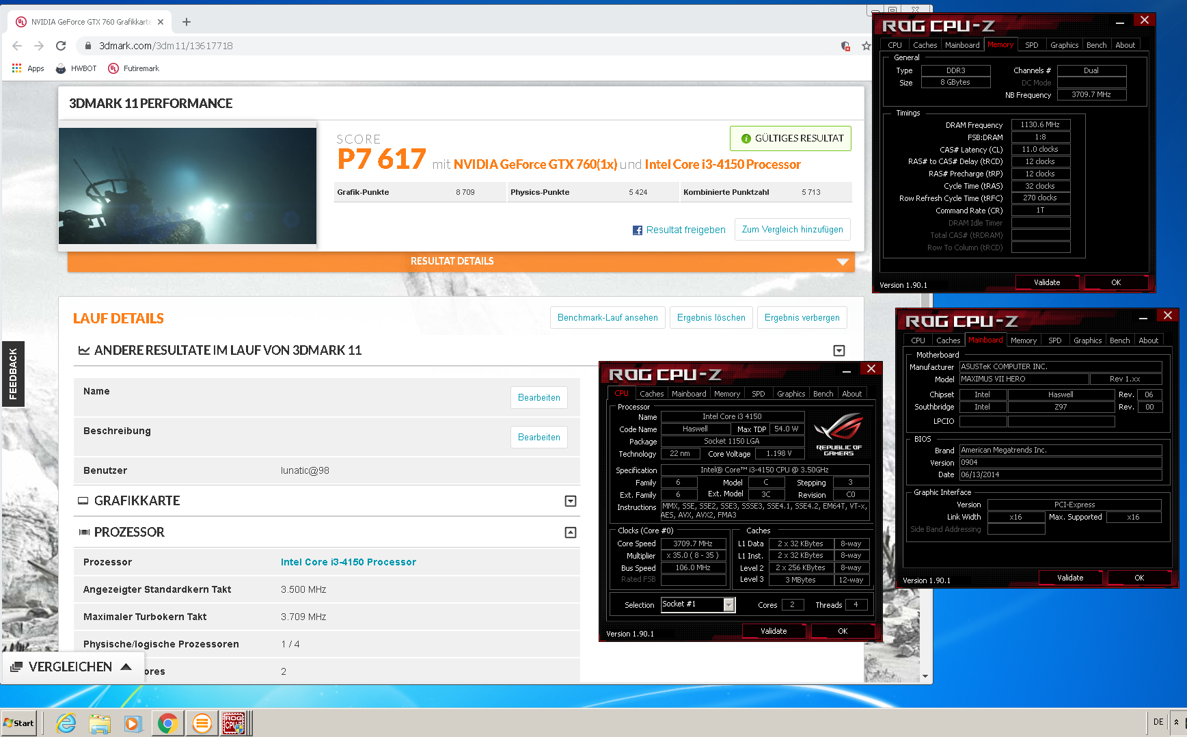Switch to Chrome in the taskbar
The width and height of the screenshot is (1187, 737).
coord(167,723)
